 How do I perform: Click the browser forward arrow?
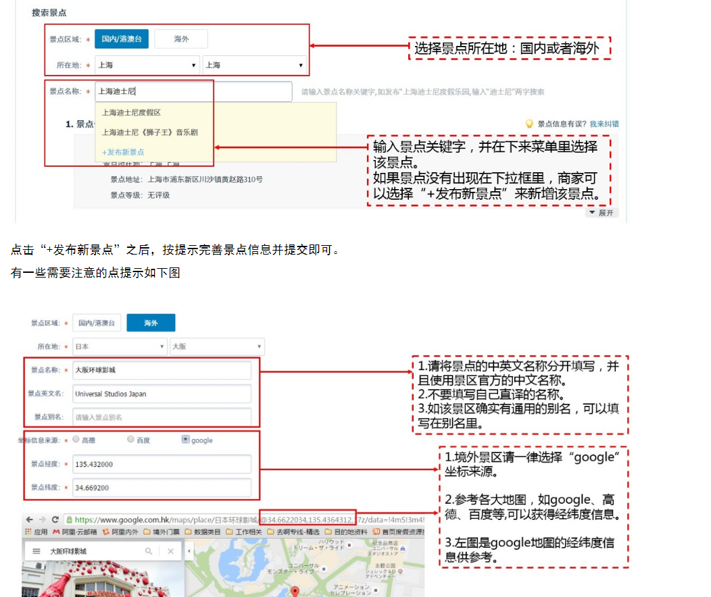coord(42,519)
